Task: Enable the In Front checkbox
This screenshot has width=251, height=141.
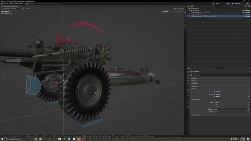Action: pos(215,107)
